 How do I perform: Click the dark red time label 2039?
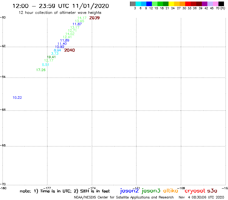[x=95, y=18]
